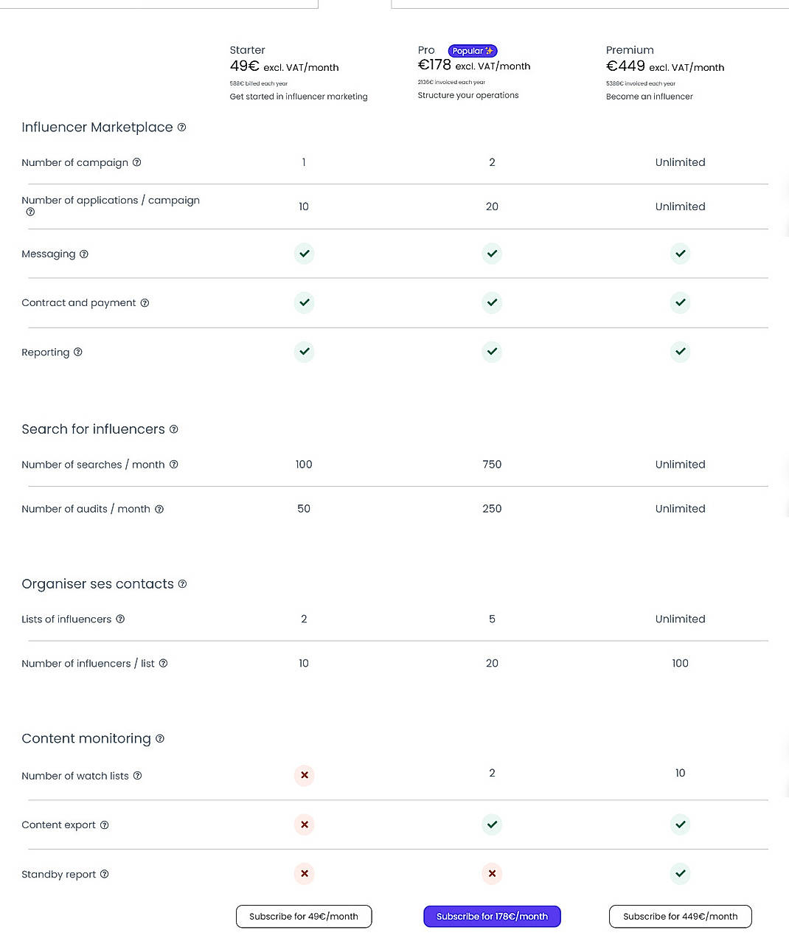This screenshot has width=789, height=944.
Task: Click the Subscribe for 49€/month button
Action: click(x=304, y=916)
